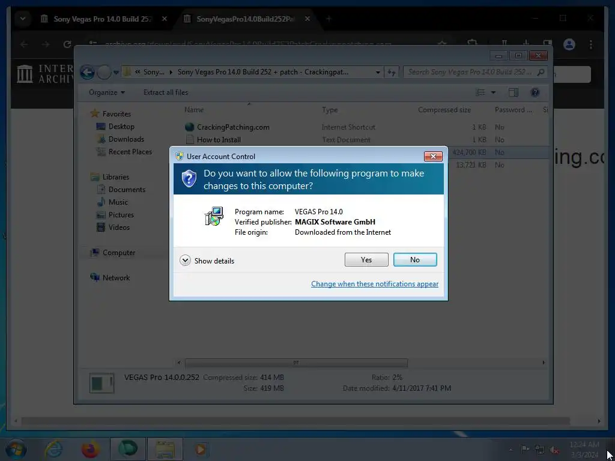
Task: Open Desktop in the navigation pane
Action: (121, 126)
